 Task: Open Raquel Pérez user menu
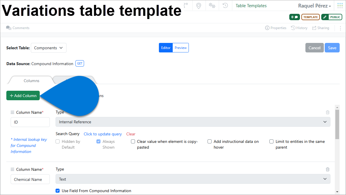pos(314,6)
